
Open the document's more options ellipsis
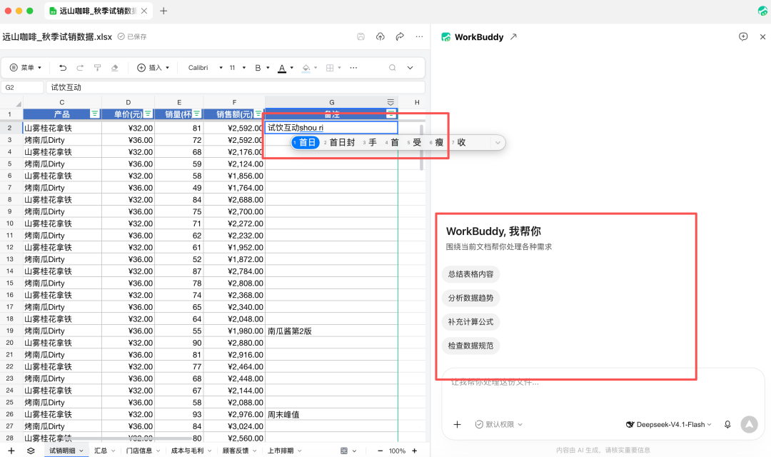click(419, 36)
